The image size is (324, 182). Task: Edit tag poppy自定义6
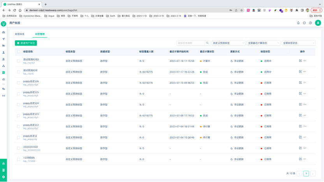[x=300, y=82]
